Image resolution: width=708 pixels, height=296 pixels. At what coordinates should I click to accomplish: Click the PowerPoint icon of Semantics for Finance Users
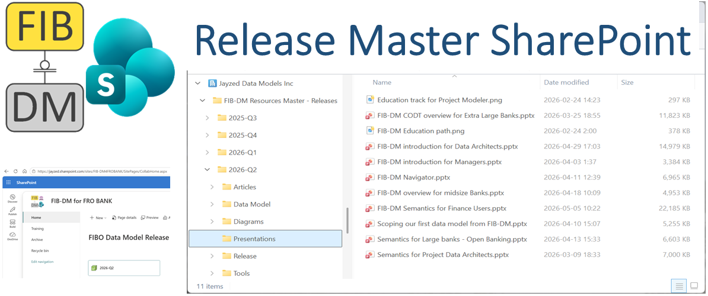[x=370, y=208]
